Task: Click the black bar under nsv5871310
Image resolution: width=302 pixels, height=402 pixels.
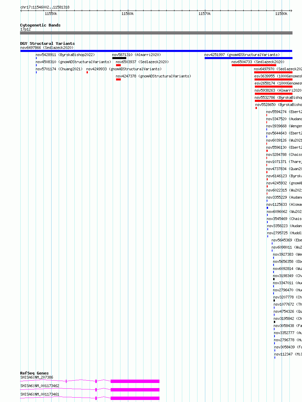Action: tap(119, 58)
